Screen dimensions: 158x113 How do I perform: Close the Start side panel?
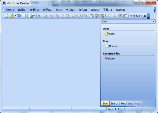pyautogui.click(x=154, y=22)
